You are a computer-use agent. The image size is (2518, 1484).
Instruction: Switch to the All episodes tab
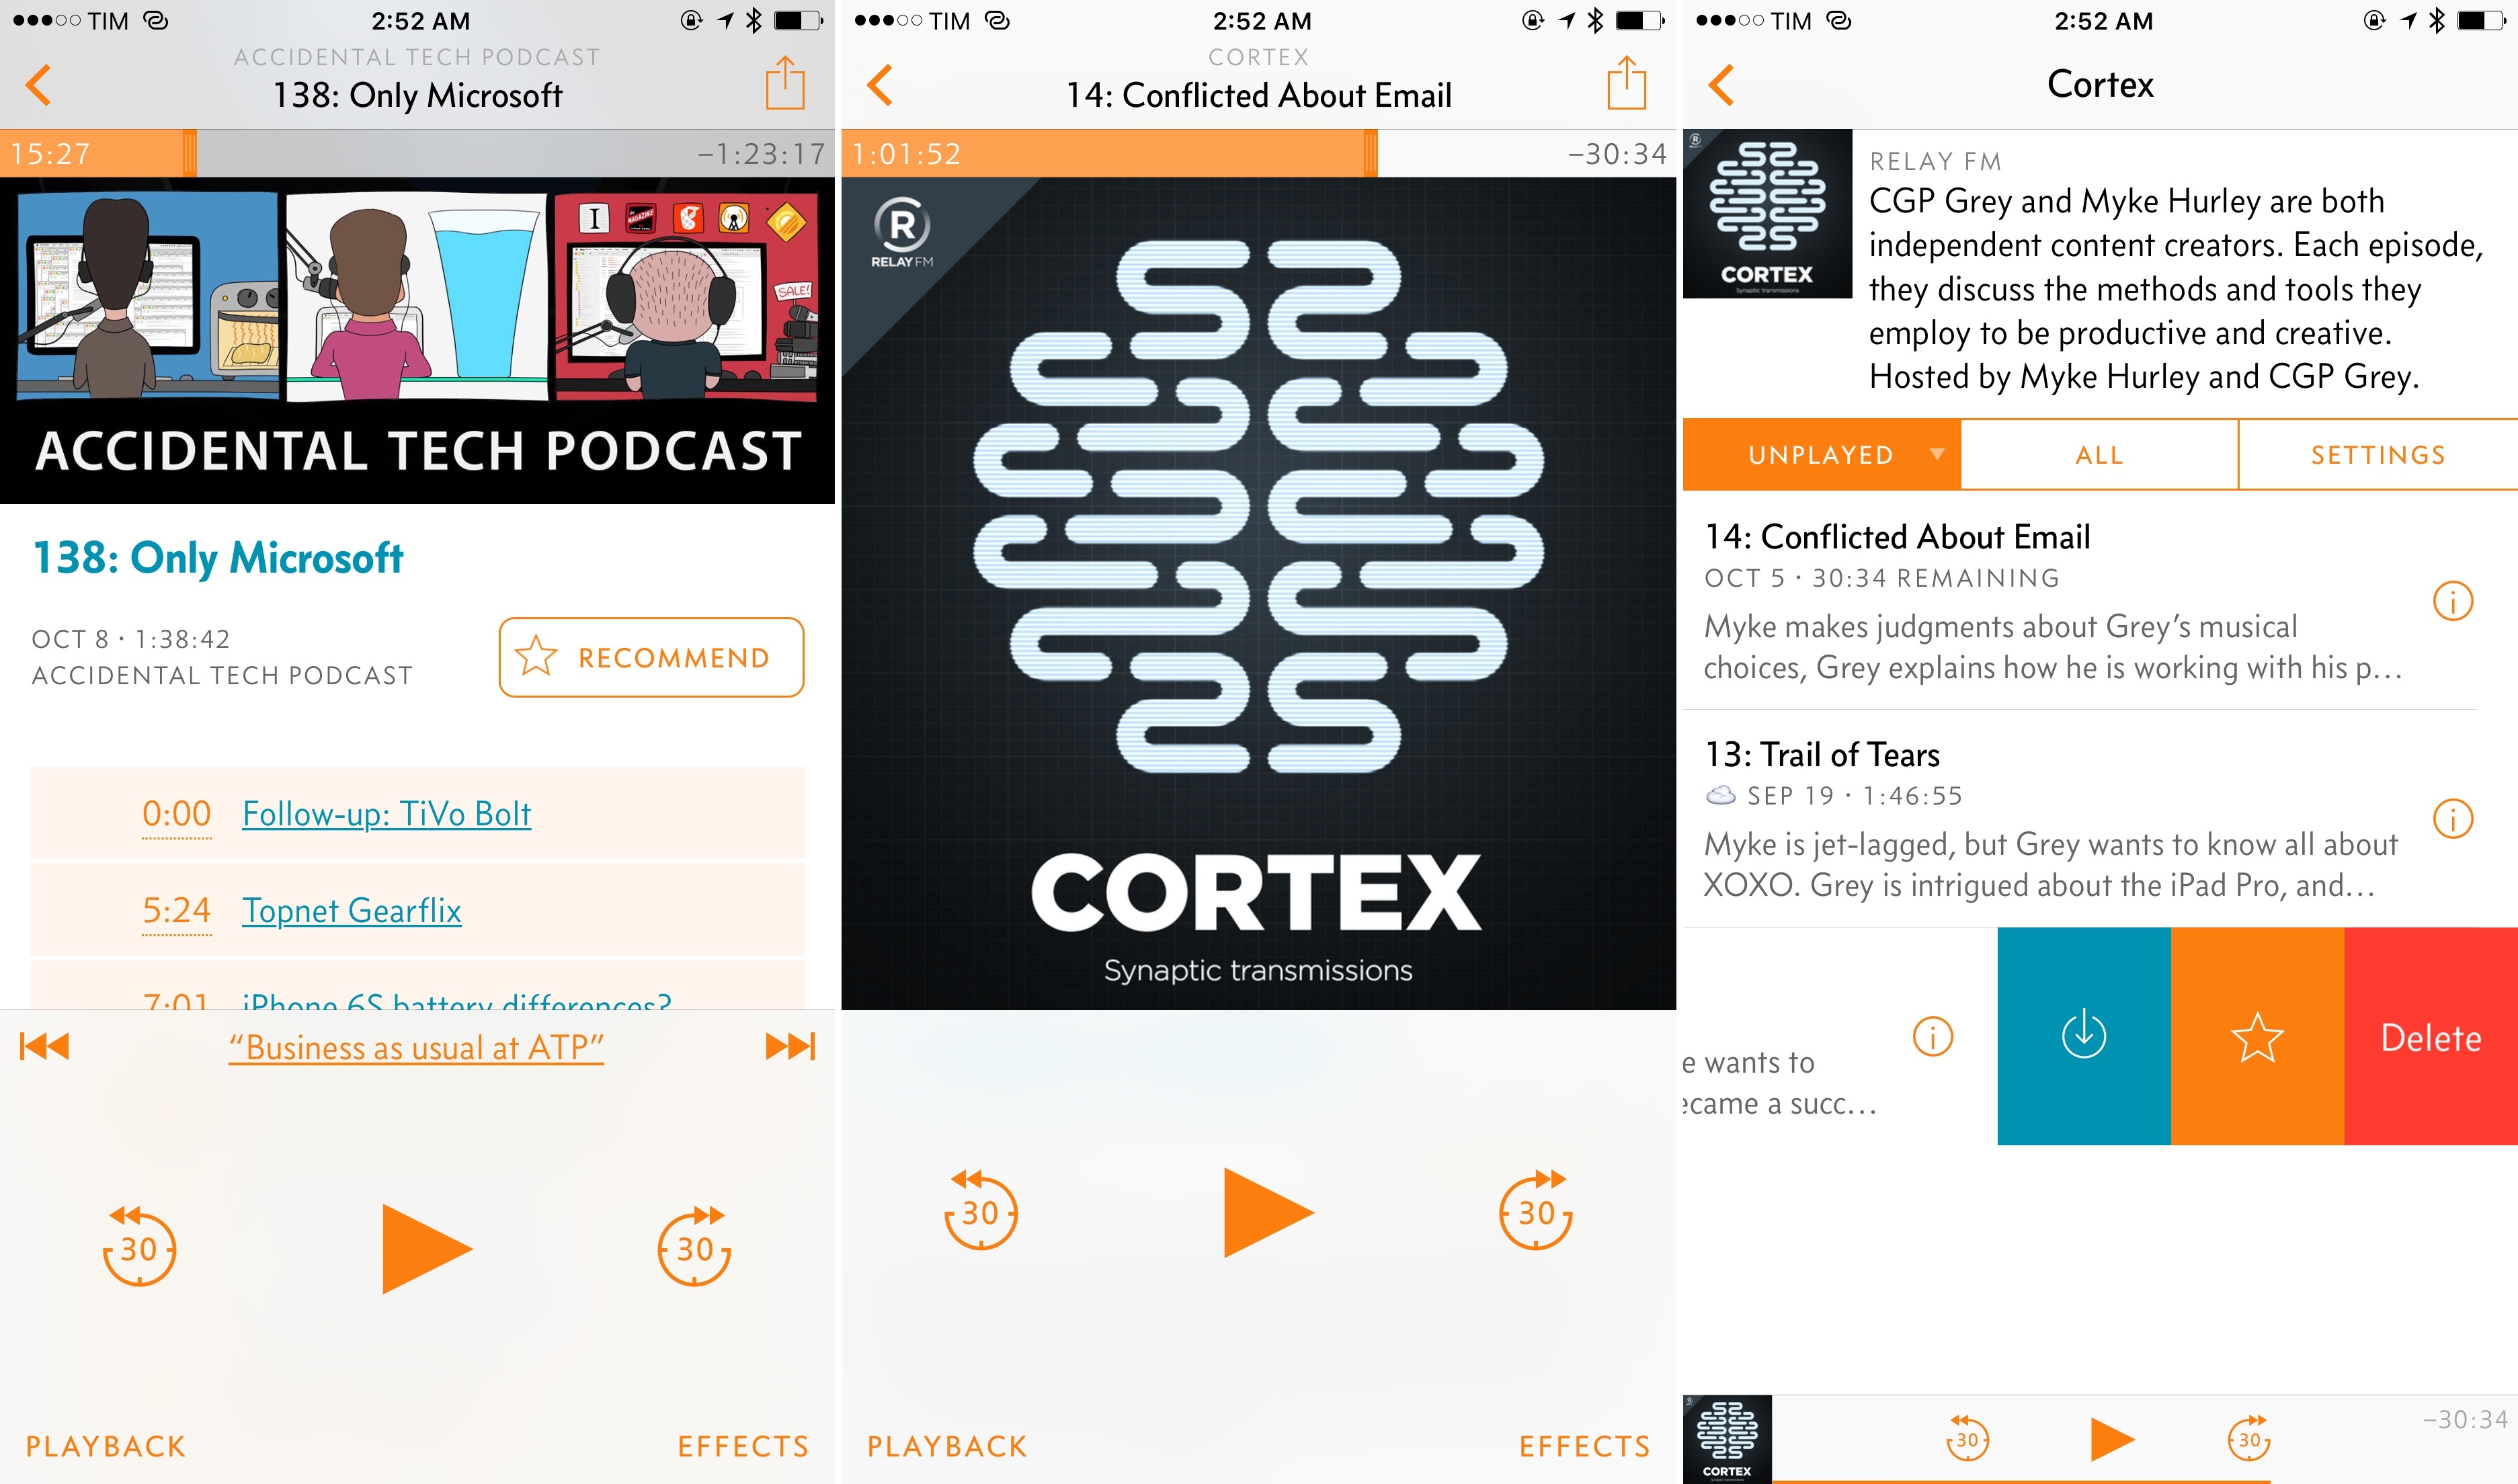point(2099,455)
